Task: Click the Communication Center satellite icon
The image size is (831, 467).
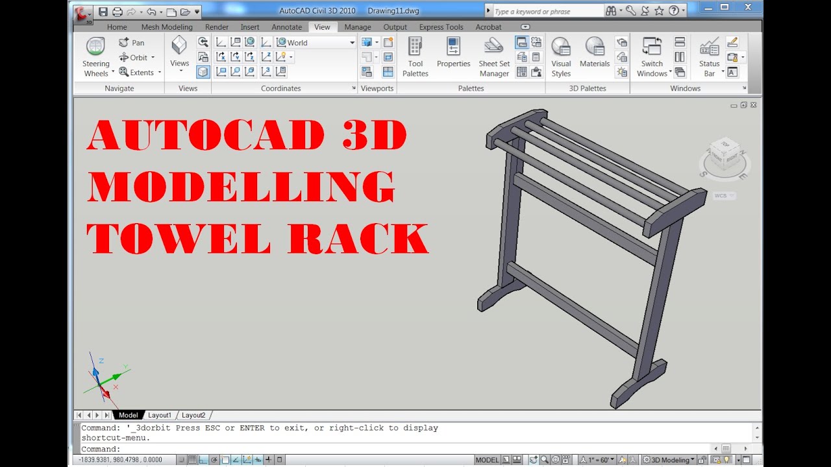Action: pyautogui.click(x=645, y=11)
